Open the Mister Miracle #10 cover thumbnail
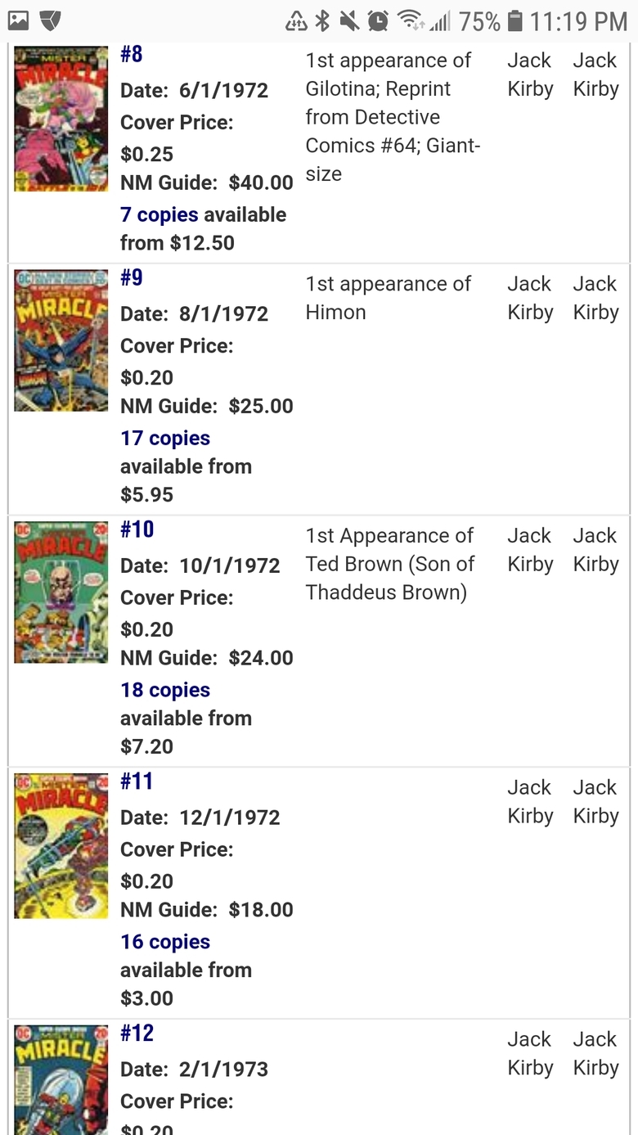Screen dimensions: 638x1135 coord(61,592)
